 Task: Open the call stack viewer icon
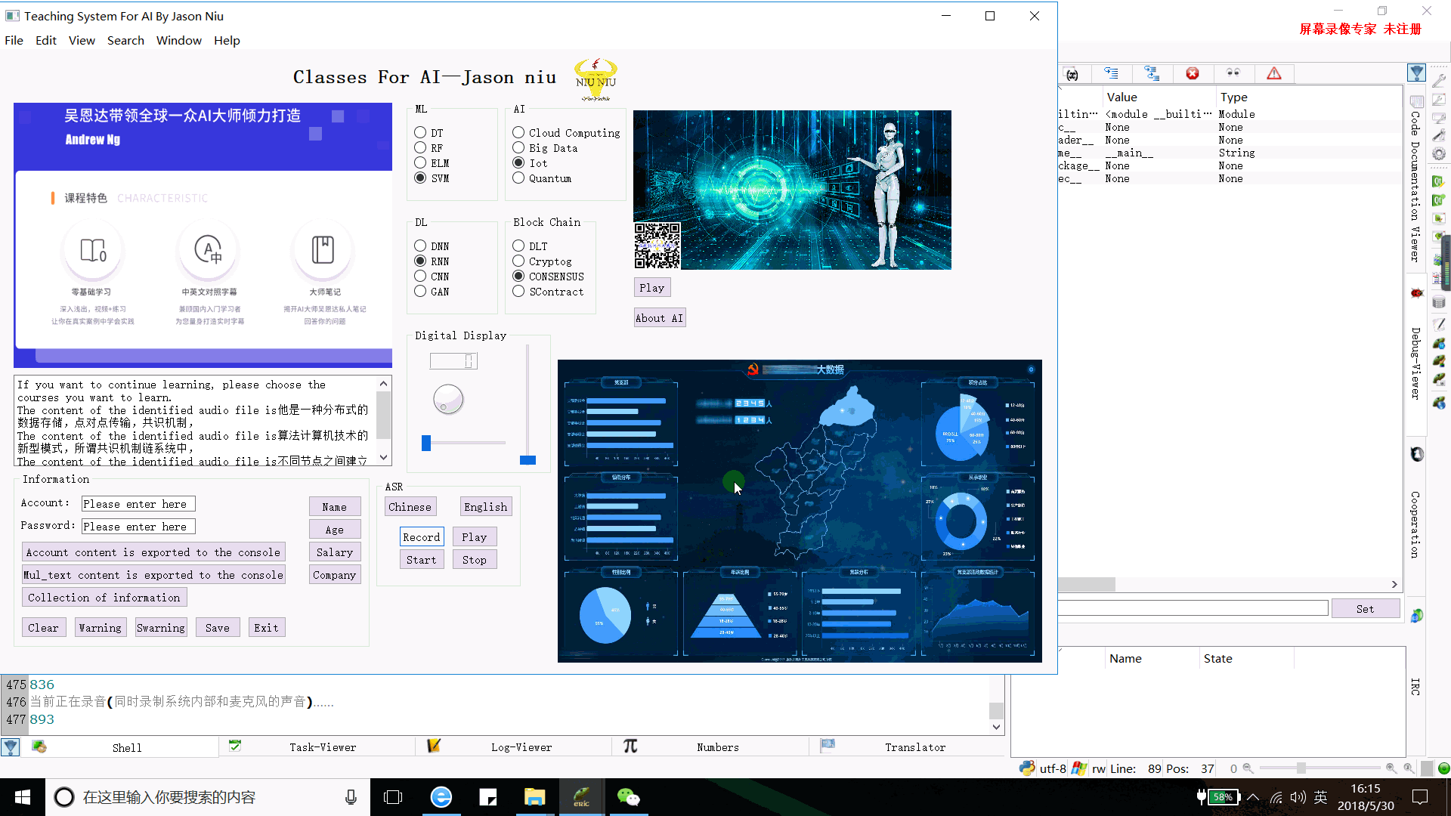[1112, 73]
